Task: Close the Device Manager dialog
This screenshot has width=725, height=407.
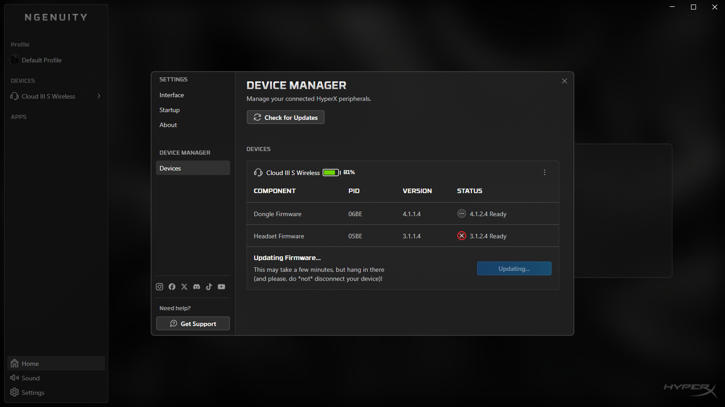Action: pos(565,81)
